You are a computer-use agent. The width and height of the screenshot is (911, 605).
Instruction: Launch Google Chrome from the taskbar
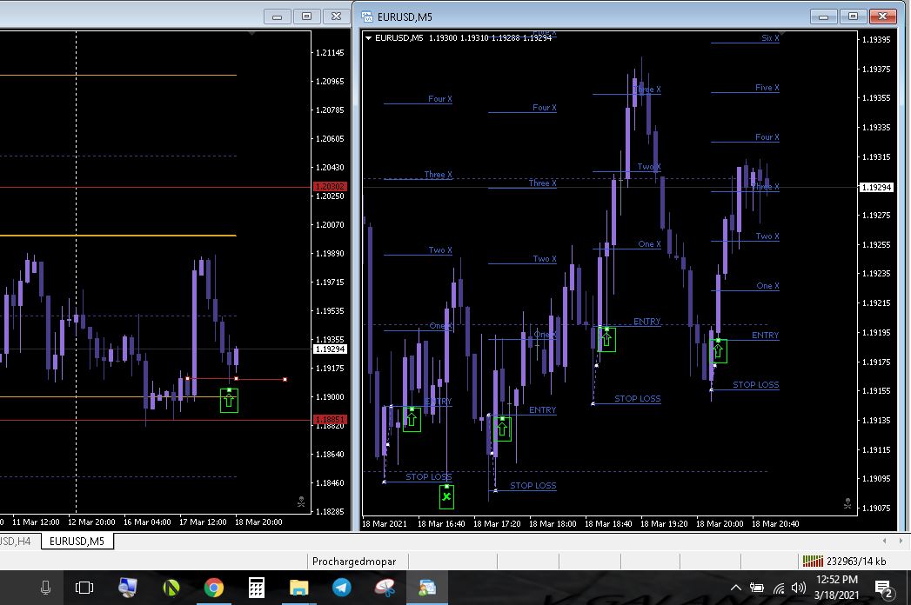pyautogui.click(x=213, y=588)
